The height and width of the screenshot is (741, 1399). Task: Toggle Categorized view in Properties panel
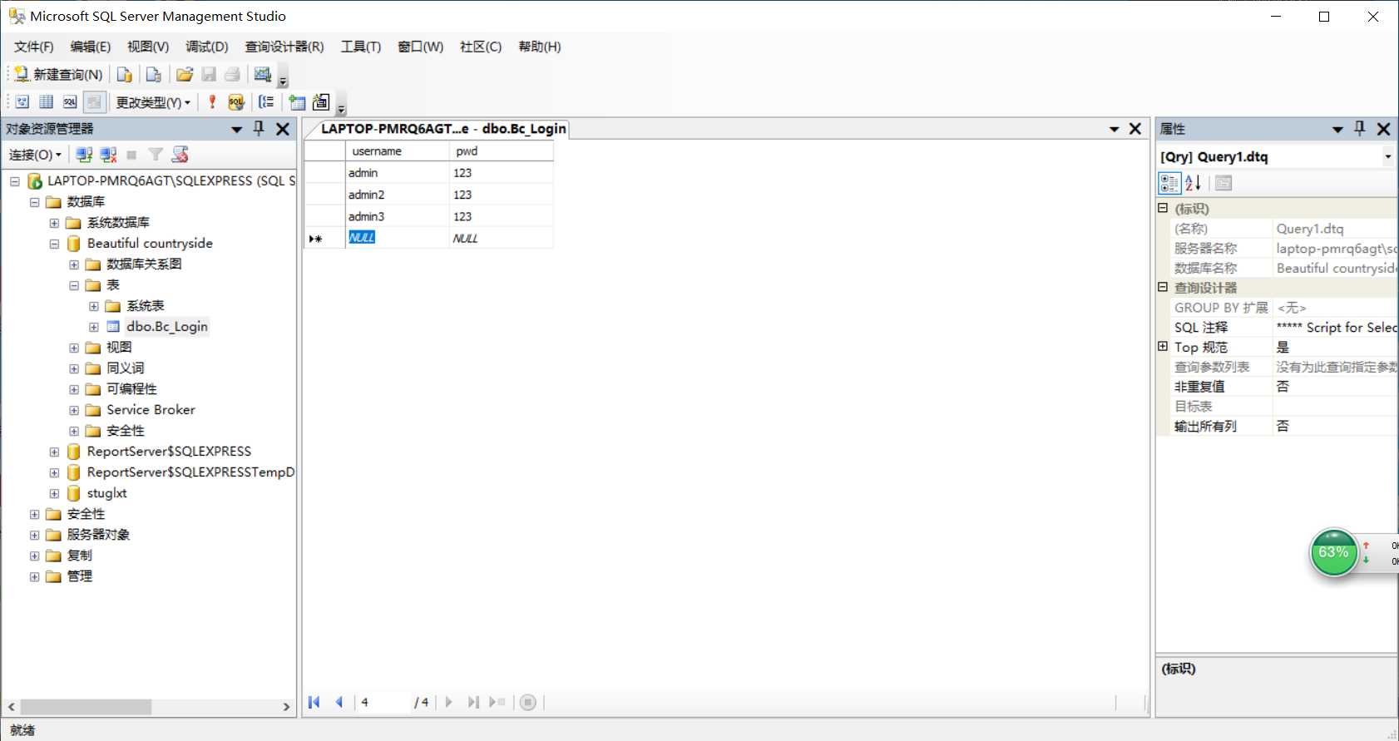(x=1169, y=183)
